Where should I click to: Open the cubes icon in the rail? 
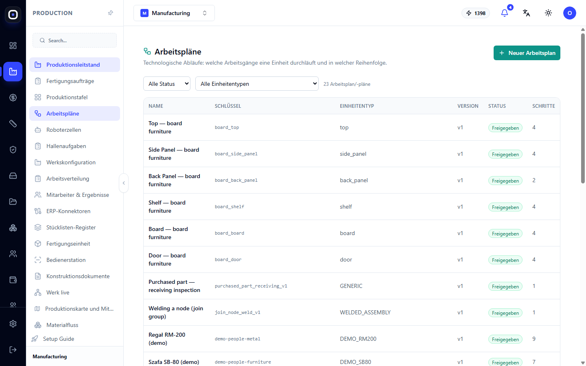pos(13,228)
